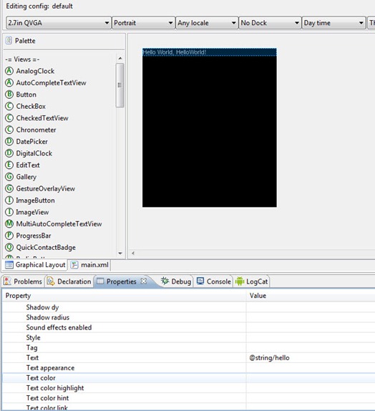Click the Text color value field
375x411 pixels.
311,378
